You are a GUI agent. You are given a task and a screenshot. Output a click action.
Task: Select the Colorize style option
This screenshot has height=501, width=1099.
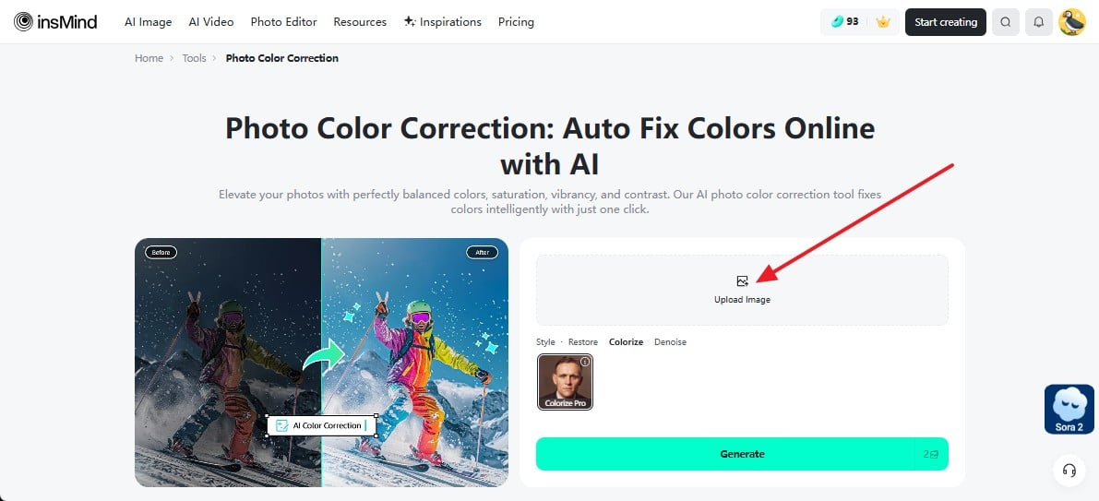[x=626, y=342]
